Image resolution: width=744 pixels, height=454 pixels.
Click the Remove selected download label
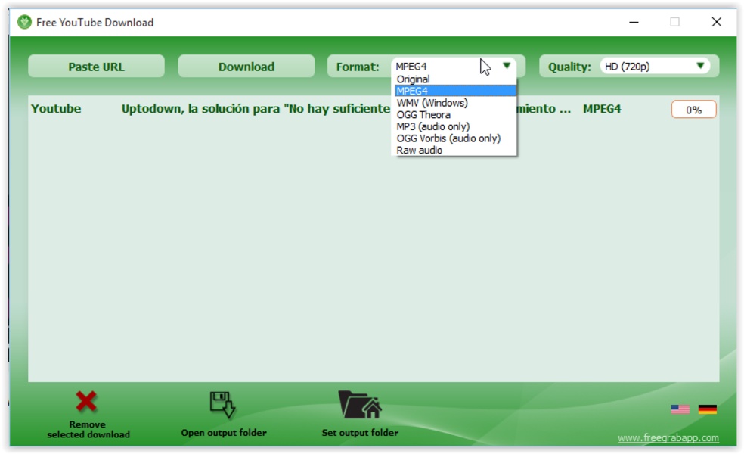coord(88,429)
